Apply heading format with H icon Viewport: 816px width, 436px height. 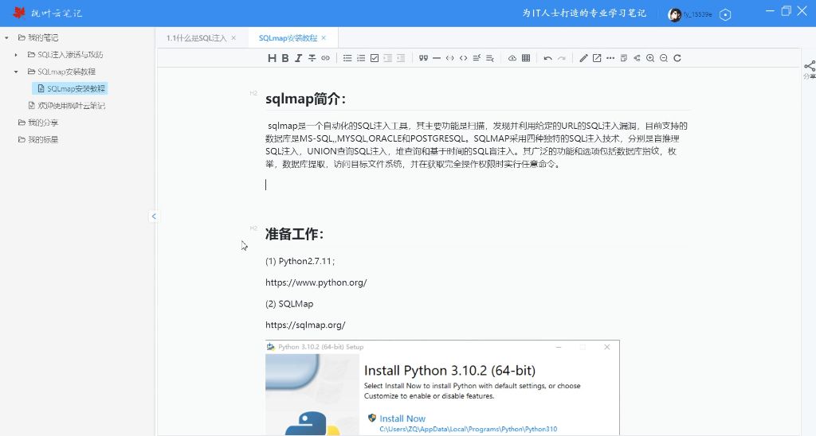pos(272,58)
